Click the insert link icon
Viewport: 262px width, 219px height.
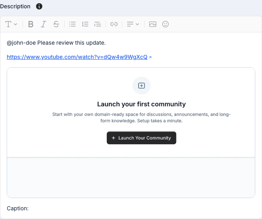(114, 24)
